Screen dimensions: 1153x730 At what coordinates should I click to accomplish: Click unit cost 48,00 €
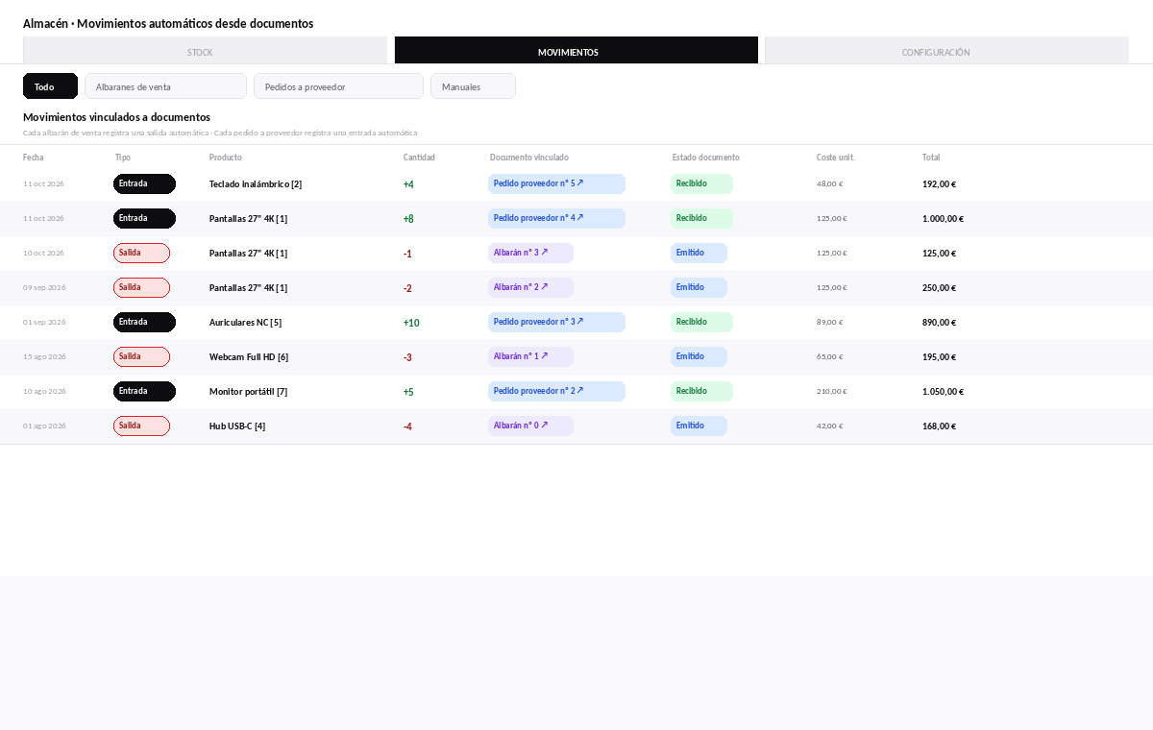[x=829, y=184]
